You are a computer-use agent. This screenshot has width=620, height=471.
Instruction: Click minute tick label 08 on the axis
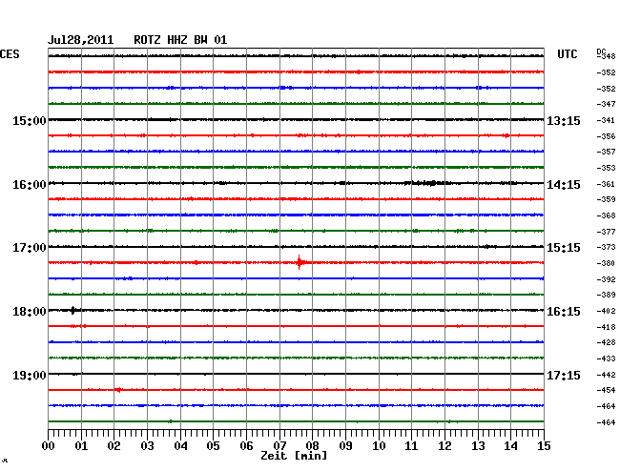point(312,446)
